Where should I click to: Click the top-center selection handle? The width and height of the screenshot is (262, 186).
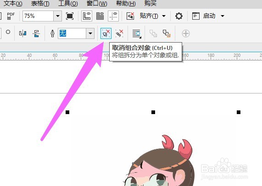pos(153,112)
